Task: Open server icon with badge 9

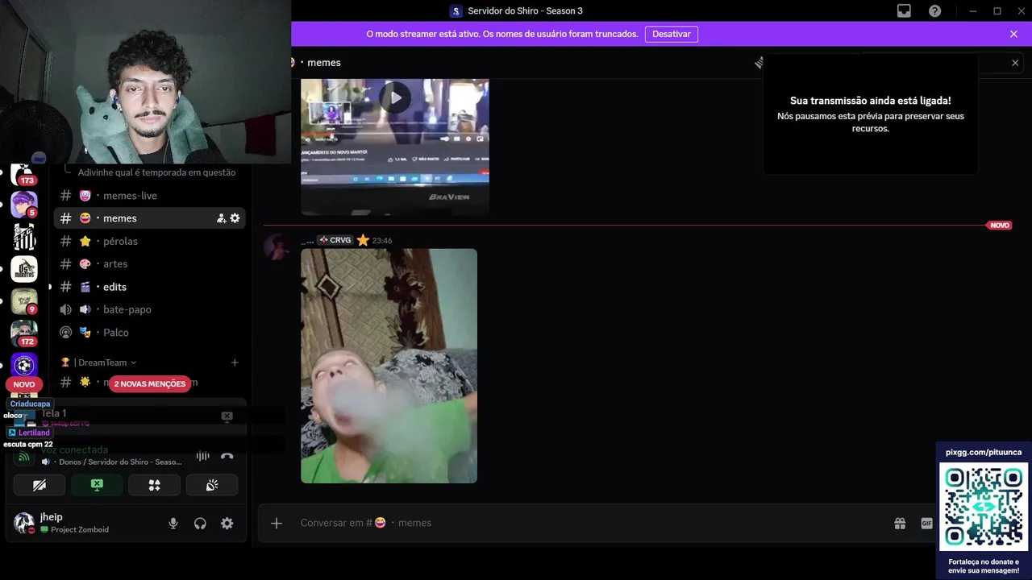Action: tap(24, 301)
